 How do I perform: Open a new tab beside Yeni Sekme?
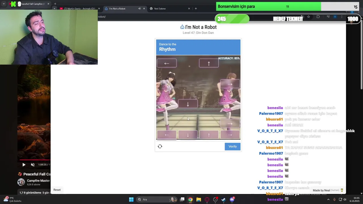click(x=196, y=8)
